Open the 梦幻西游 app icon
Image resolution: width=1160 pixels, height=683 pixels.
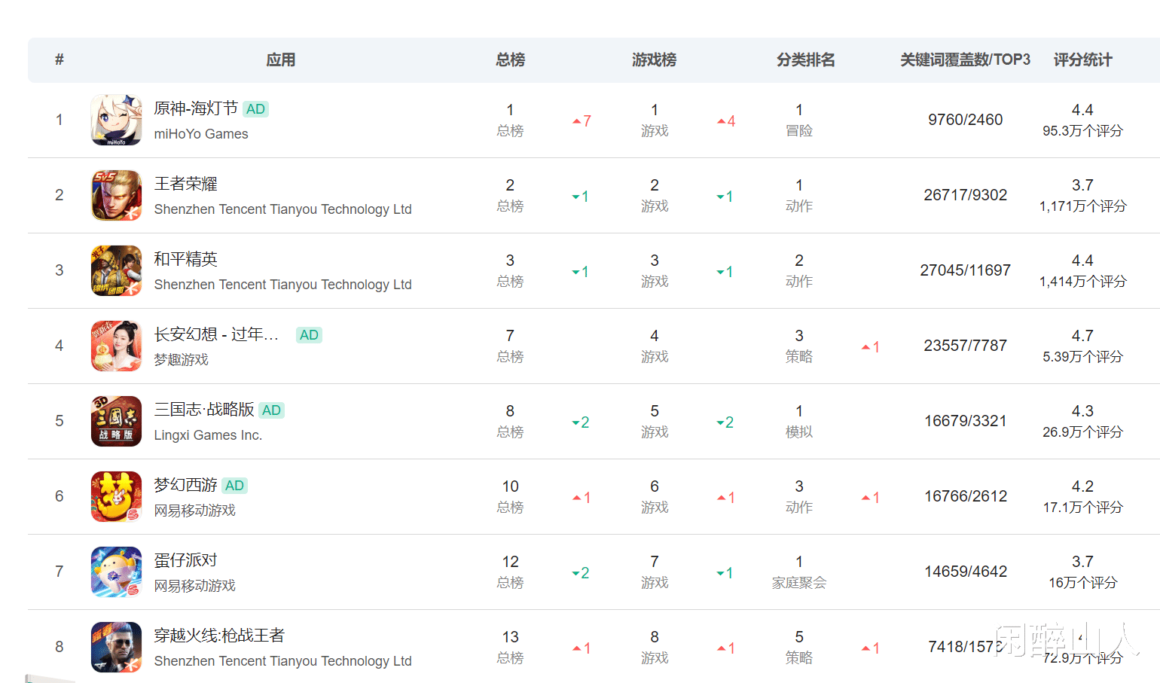116,496
